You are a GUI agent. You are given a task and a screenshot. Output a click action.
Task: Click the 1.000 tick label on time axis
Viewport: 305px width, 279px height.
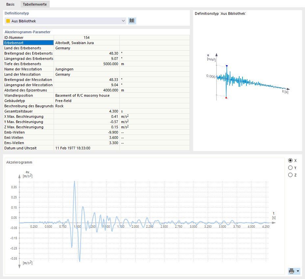(x=77, y=226)
